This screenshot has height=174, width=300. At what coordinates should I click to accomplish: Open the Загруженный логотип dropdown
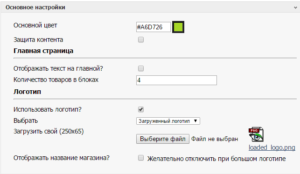[168, 121]
